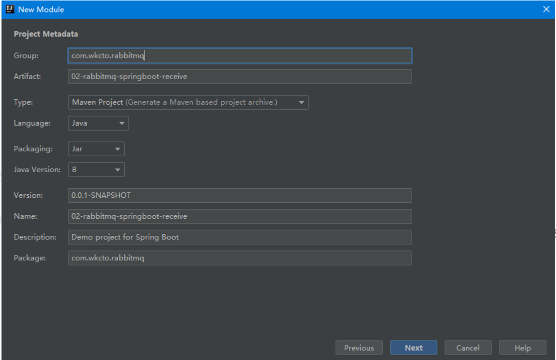
Task: Proceed with the Next button
Action: (x=414, y=348)
